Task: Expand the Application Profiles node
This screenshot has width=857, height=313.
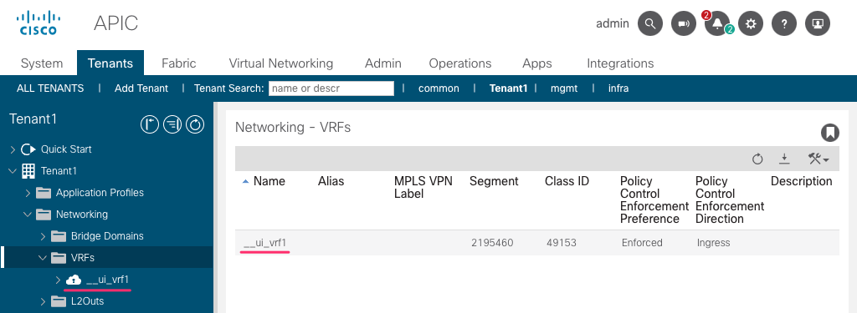Action: [x=28, y=193]
